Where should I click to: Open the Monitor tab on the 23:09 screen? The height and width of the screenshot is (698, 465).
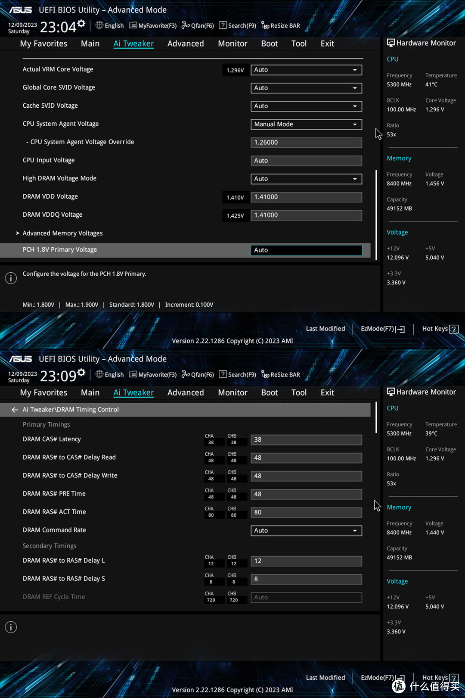click(232, 393)
